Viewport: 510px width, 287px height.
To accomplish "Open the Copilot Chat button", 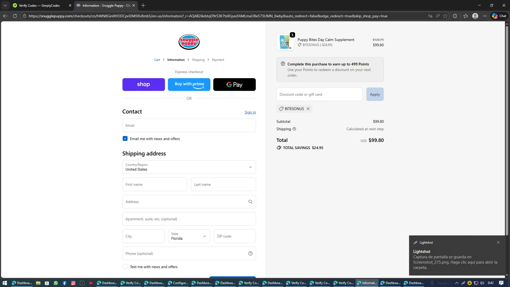I will pyautogui.click(x=499, y=16).
